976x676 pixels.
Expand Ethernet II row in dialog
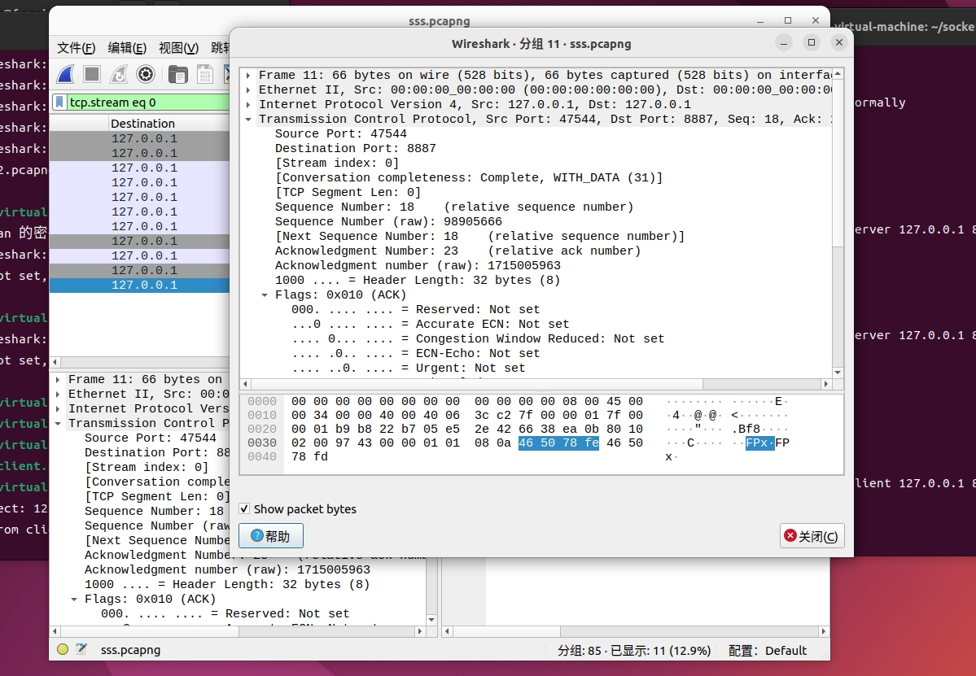[x=248, y=89]
